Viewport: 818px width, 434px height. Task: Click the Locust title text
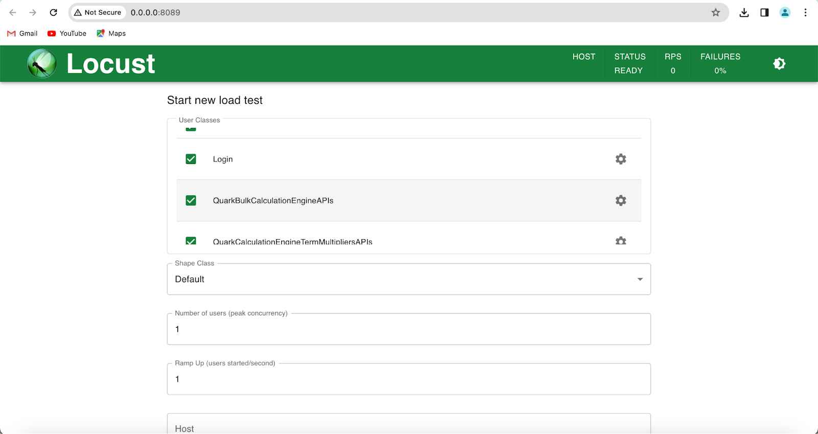point(111,64)
